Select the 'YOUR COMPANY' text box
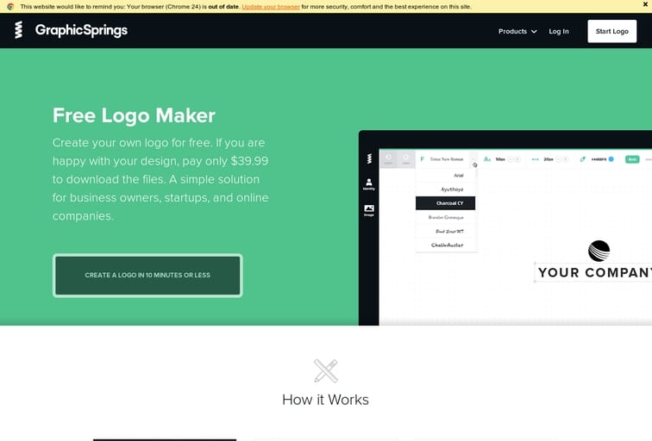 [x=593, y=273]
